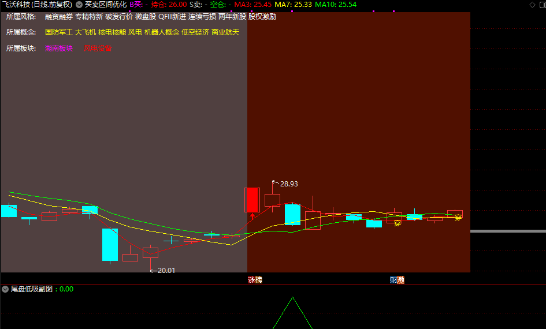Open the 核电核能 concept tag
The width and height of the screenshot is (546, 329).
[x=112, y=32]
